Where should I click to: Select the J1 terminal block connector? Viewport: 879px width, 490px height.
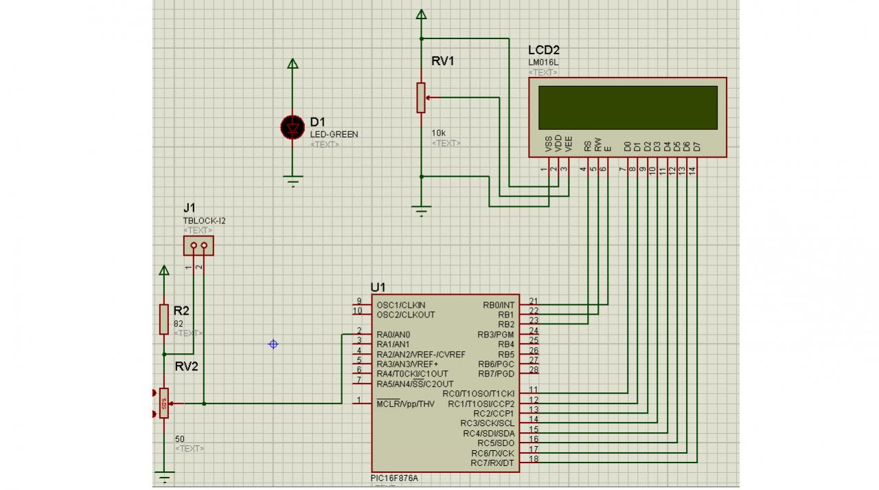point(198,245)
